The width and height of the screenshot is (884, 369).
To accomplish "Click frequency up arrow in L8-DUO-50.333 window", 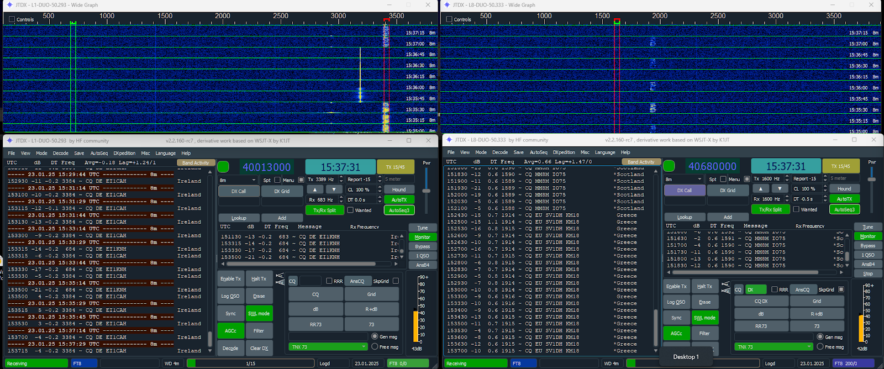I will pos(761,188).
